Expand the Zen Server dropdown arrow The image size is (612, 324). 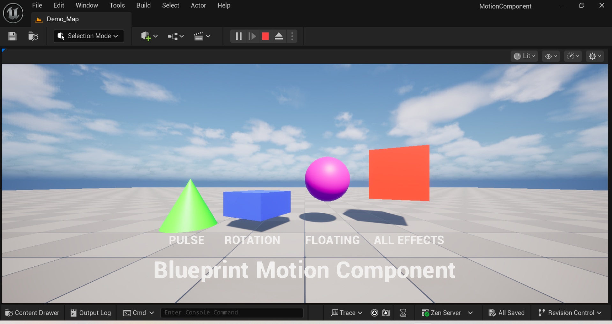470,313
